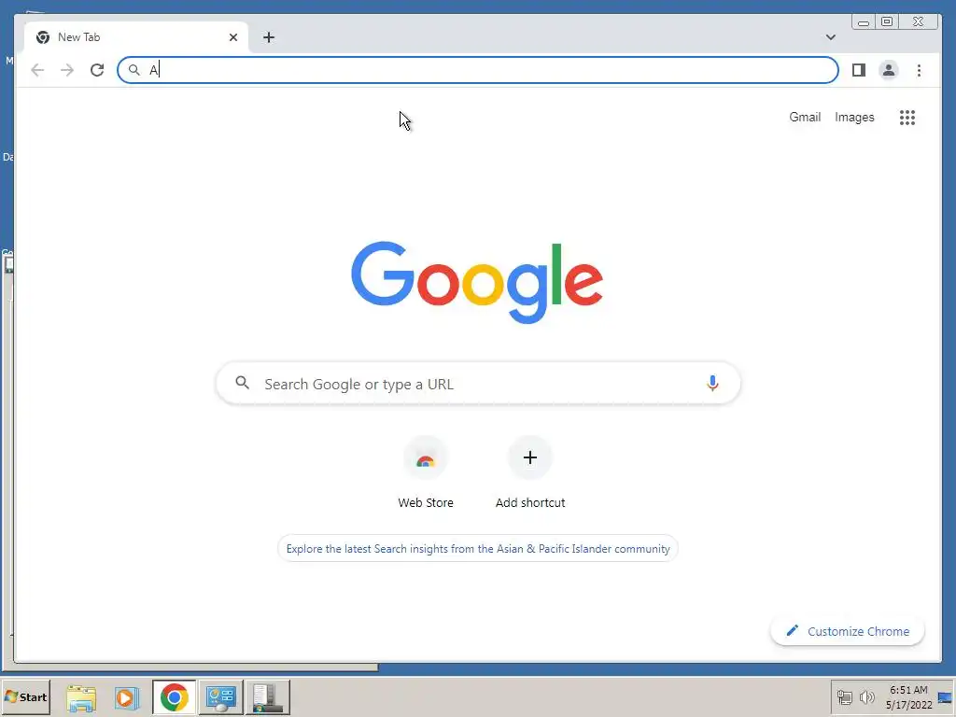The height and width of the screenshot is (717, 956).
Task: Click the address bar input field
Action: tap(477, 70)
